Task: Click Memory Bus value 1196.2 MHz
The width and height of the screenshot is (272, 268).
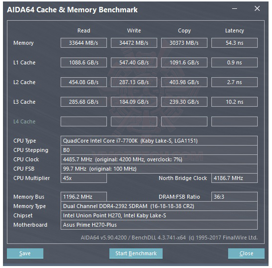Action: coord(84,197)
